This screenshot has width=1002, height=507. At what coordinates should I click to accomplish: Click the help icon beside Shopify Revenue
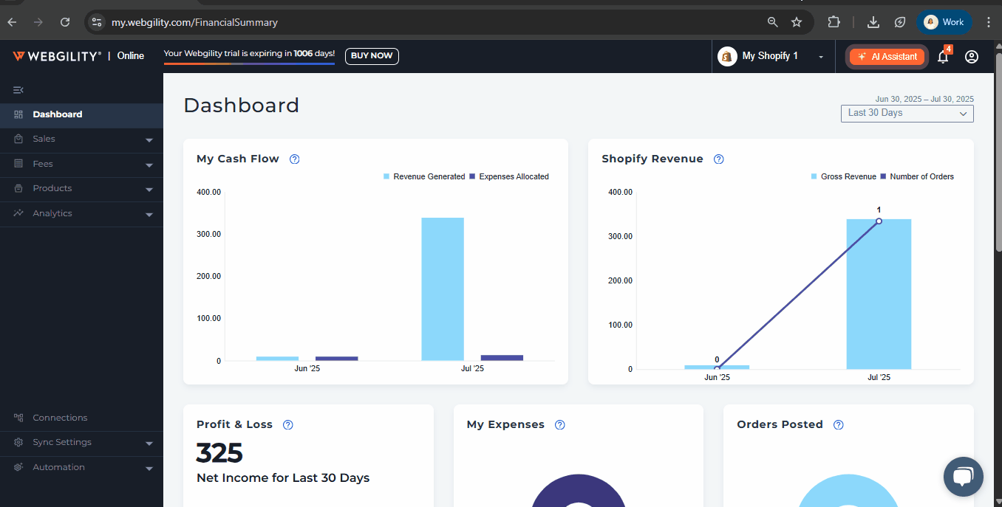[x=719, y=159]
